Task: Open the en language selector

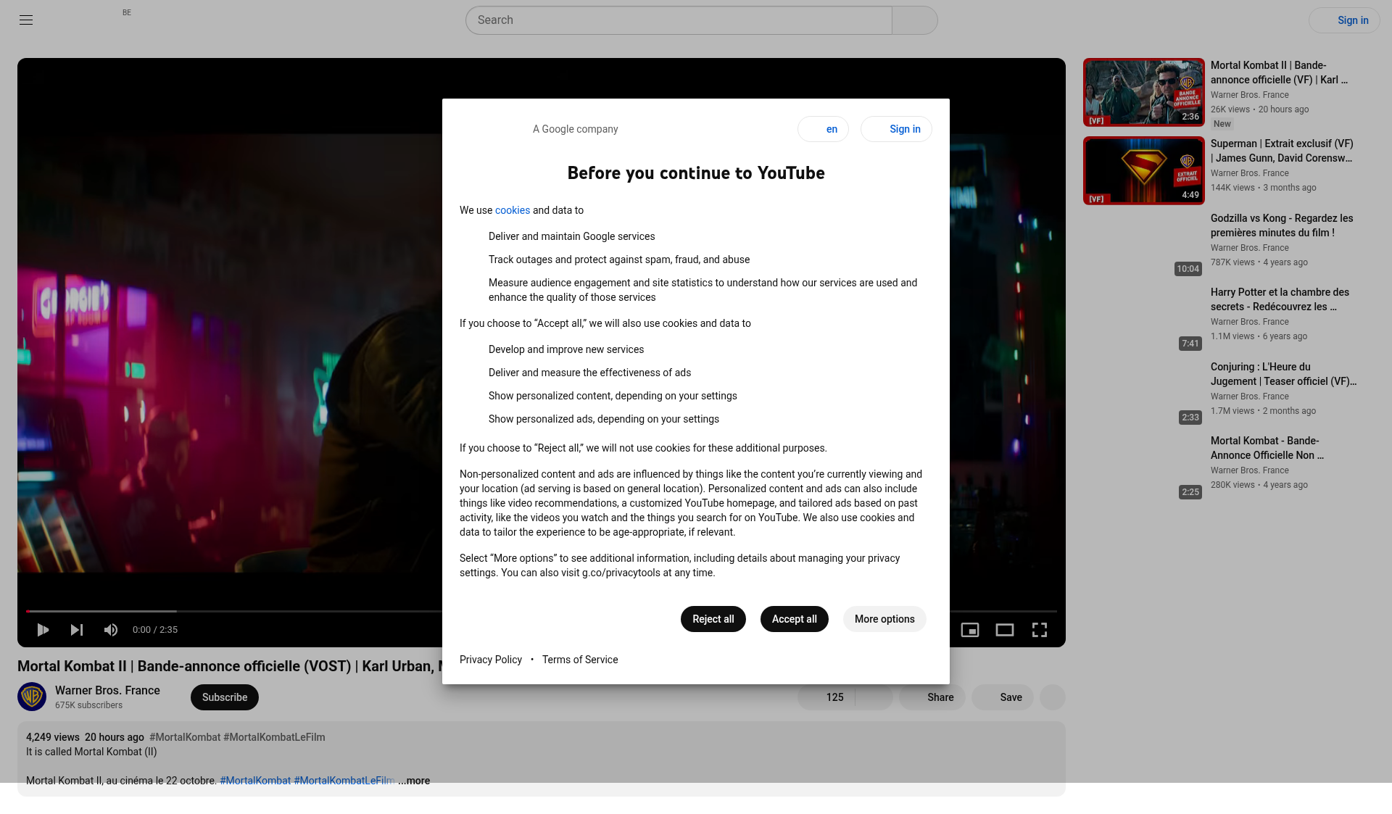Action: [823, 129]
